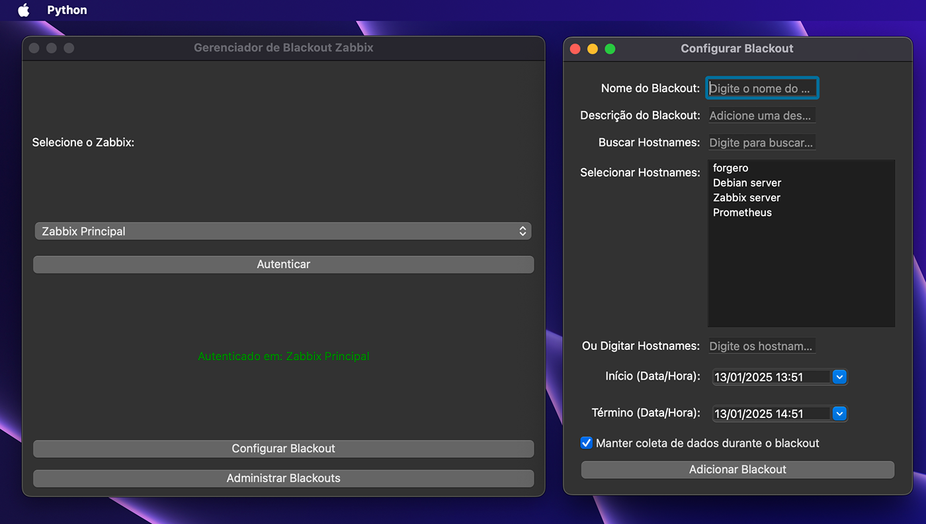926x524 pixels.
Task: Open the Python menu in menu bar
Action: click(x=67, y=10)
